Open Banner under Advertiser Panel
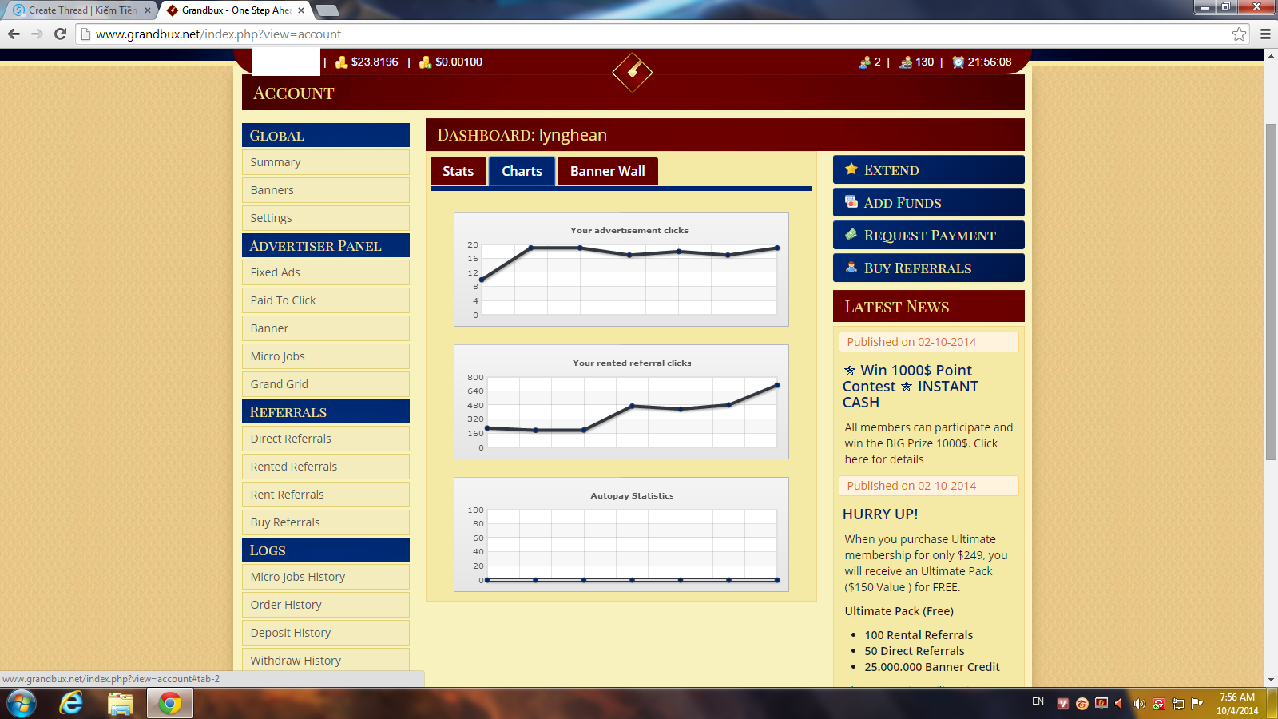This screenshot has height=719, width=1278. pos(326,328)
